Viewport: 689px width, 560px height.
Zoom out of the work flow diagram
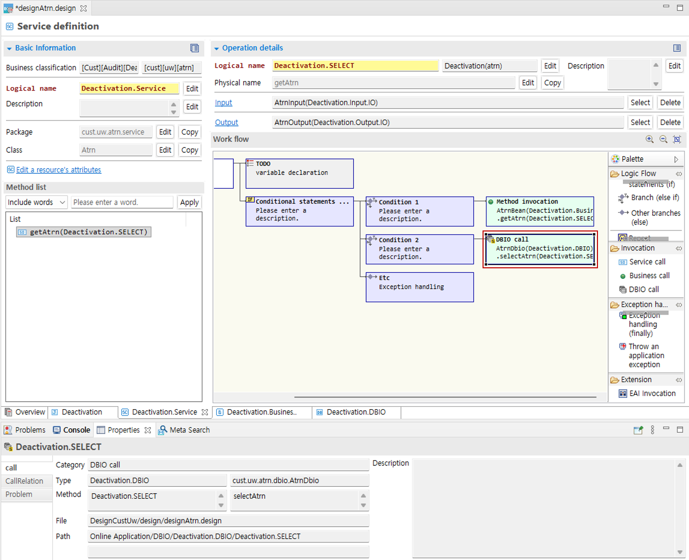(663, 139)
